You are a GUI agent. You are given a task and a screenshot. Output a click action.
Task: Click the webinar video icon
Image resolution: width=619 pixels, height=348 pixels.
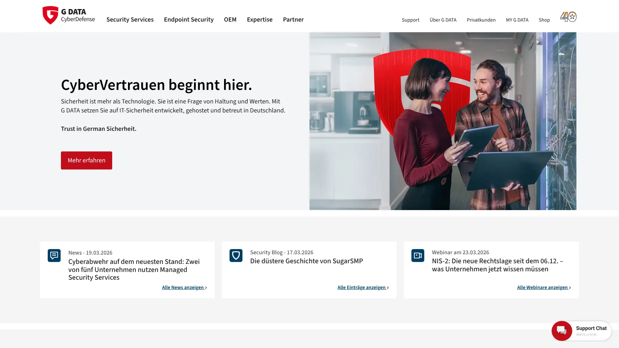418,256
